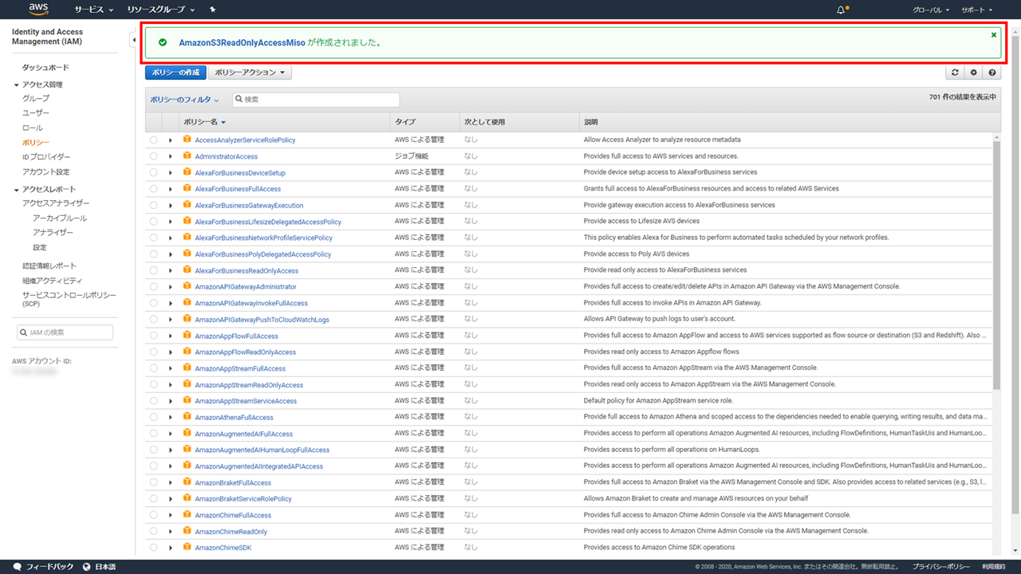Select the AmazonAthenaFullAccess radio button
This screenshot has width=1021, height=574.
pos(153,417)
